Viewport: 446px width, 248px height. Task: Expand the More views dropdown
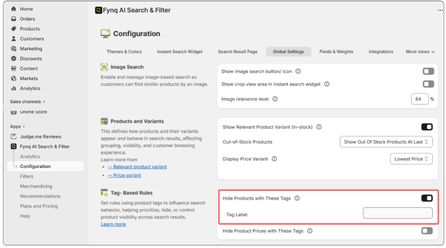(420, 52)
